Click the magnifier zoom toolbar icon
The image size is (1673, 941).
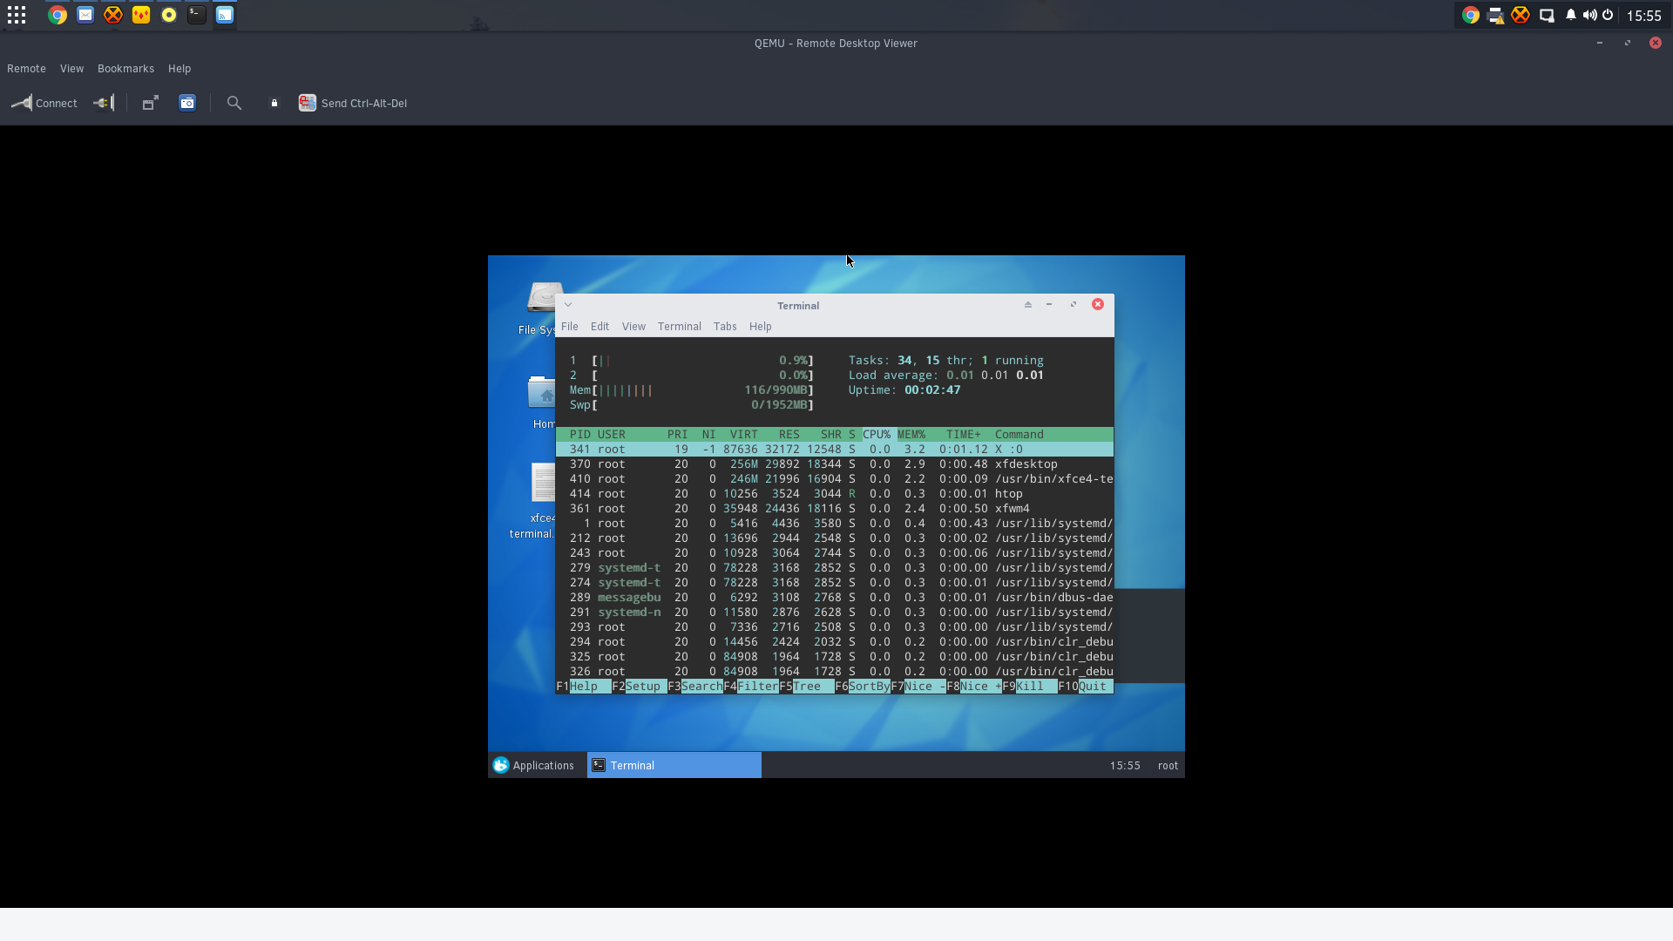click(234, 103)
